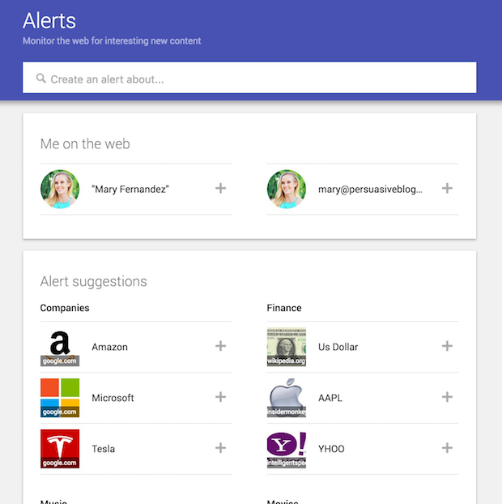Select the Microsoft logo thumbnail
This screenshot has height=504, width=502.
pyautogui.click(x=60, y=398)
